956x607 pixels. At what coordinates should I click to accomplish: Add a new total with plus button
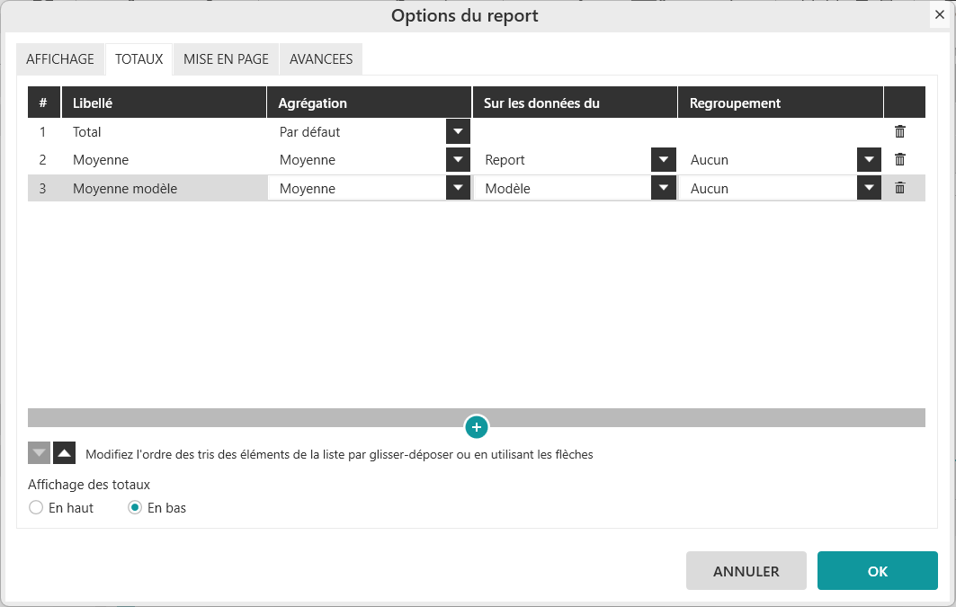[x=477, y=427]
